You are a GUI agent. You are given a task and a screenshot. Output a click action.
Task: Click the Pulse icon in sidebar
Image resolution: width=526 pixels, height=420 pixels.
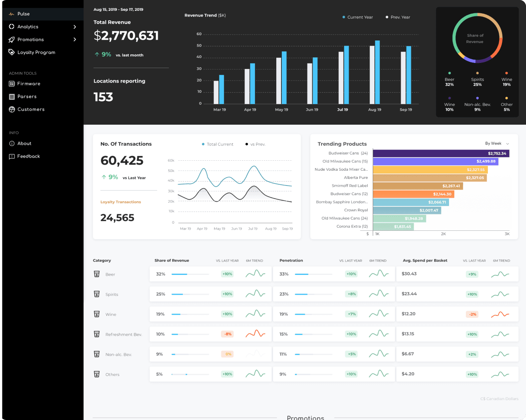click(12, 14)
